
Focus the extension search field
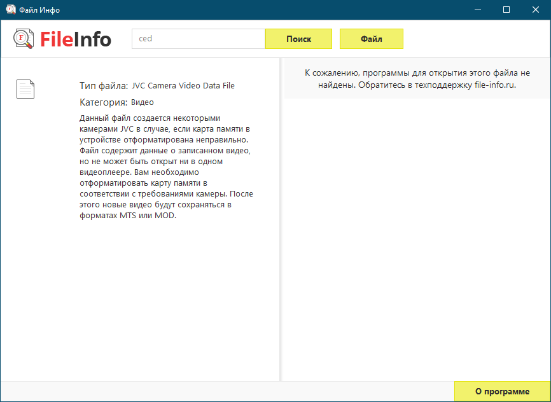tap(198, 39)
